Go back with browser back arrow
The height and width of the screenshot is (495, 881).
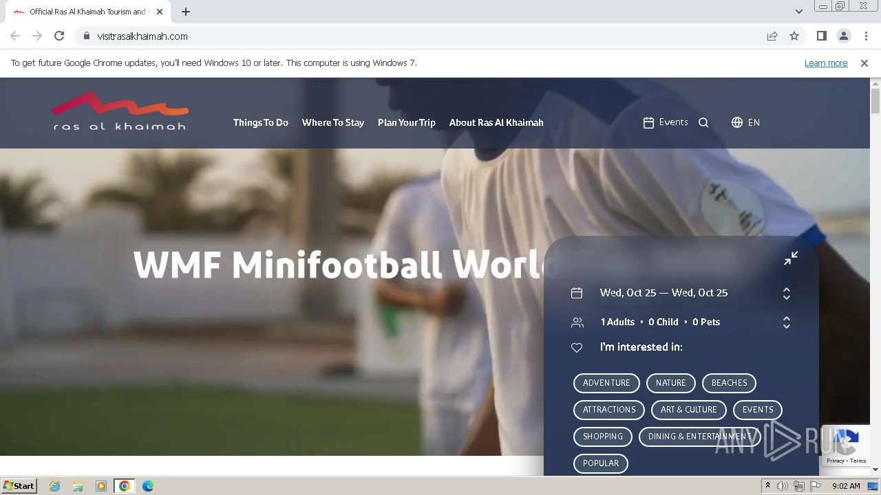[x=15, y=36]
